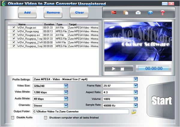Click the Okoker Software preview video area
Image resolution: width=180 pixels, height=127 pixels.
point(138,41)
